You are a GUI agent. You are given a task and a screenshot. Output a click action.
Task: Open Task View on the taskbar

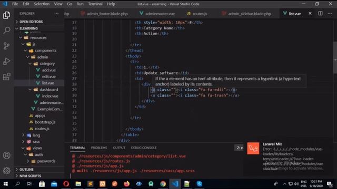[x=29, y=184]
